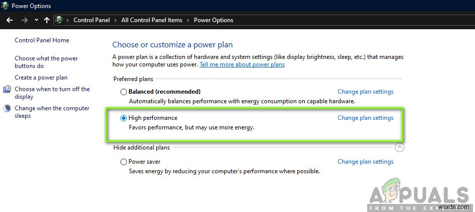Open the recent locations dropdown arrow
The height and width of the screenshot is (212, 475).
click(x=36, y=20)
